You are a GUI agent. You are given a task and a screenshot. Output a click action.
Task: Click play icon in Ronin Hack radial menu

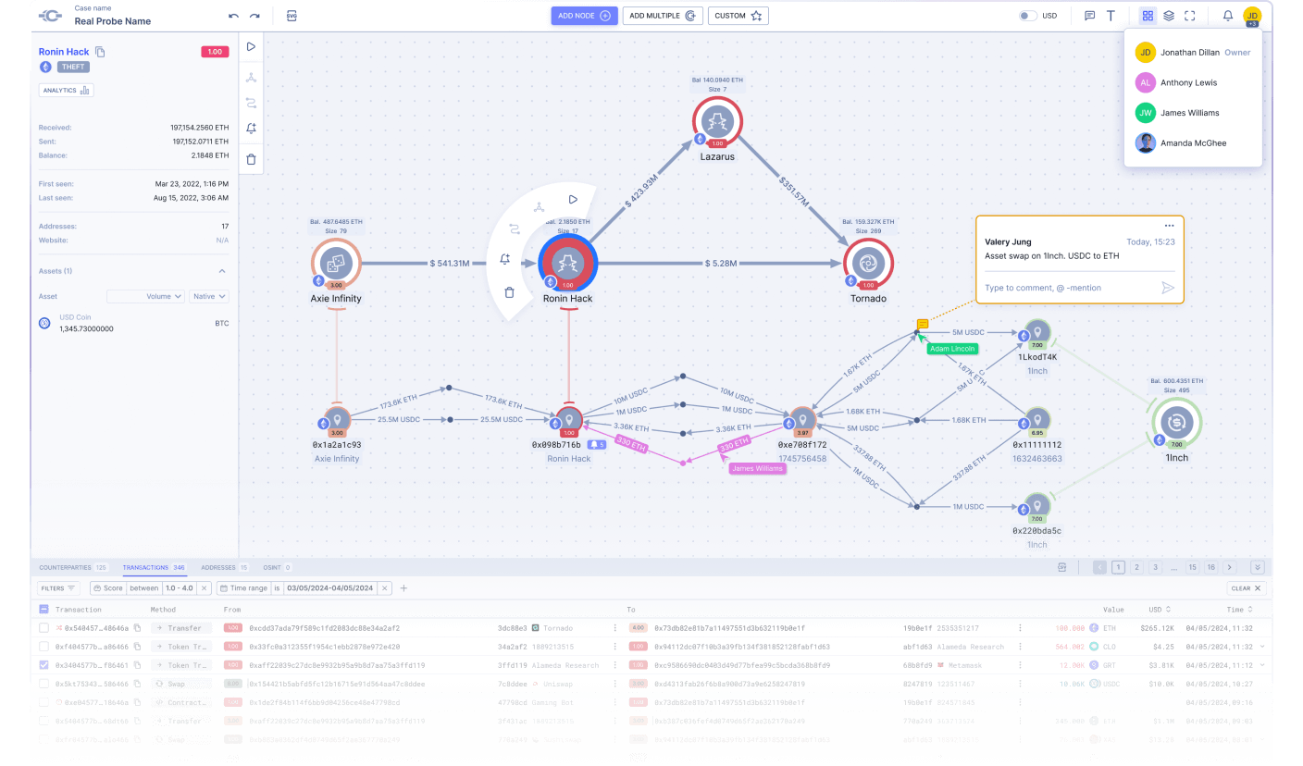(573, 199)
